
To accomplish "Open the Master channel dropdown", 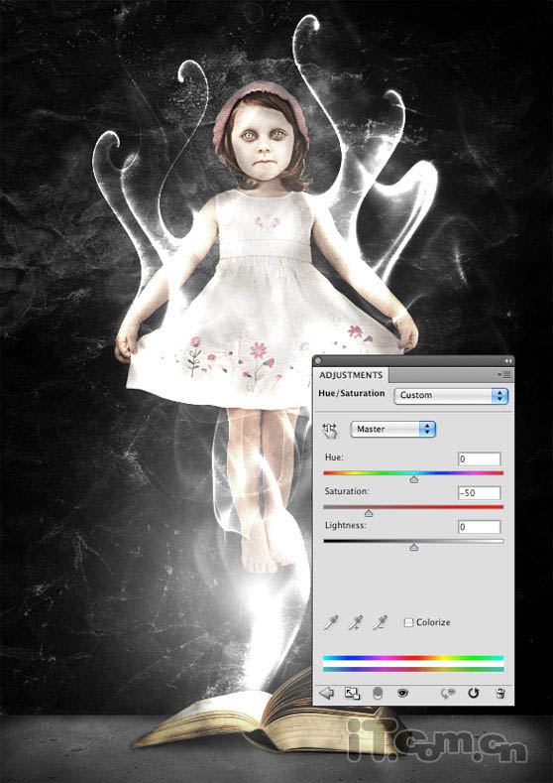I will (x=392, y=429).
